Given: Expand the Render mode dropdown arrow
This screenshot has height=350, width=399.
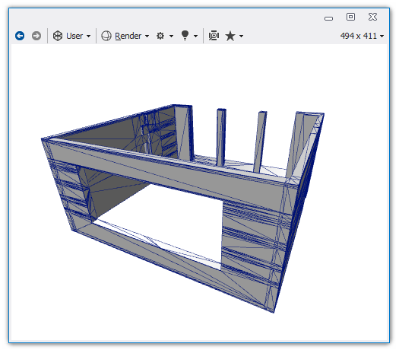Looking at the screenshot, I should point(147,37).
